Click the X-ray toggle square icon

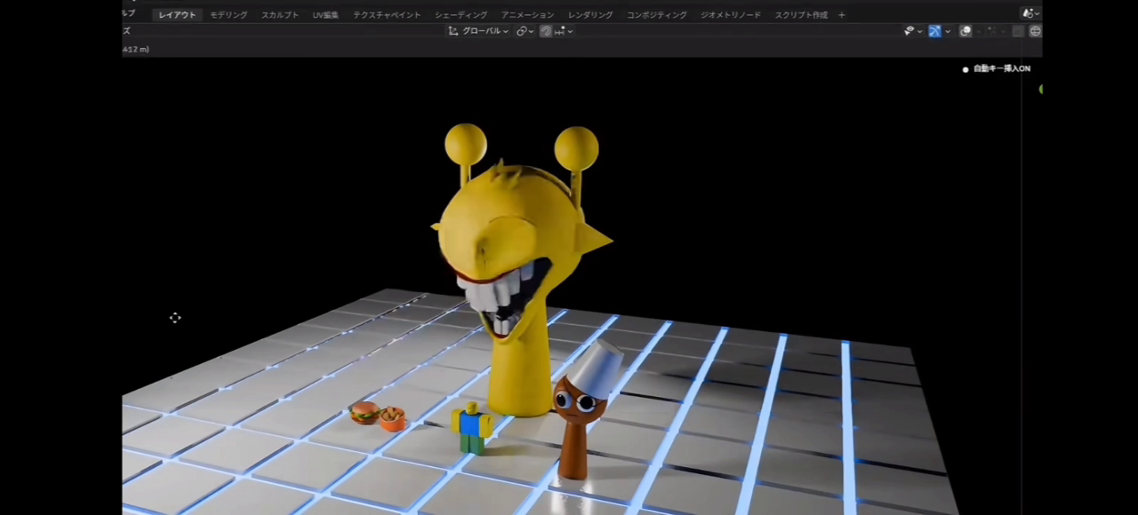[1018, 31]
